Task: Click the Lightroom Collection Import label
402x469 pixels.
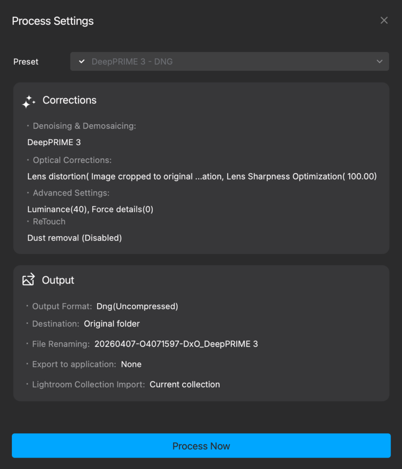Action: (x=89, y=385)
